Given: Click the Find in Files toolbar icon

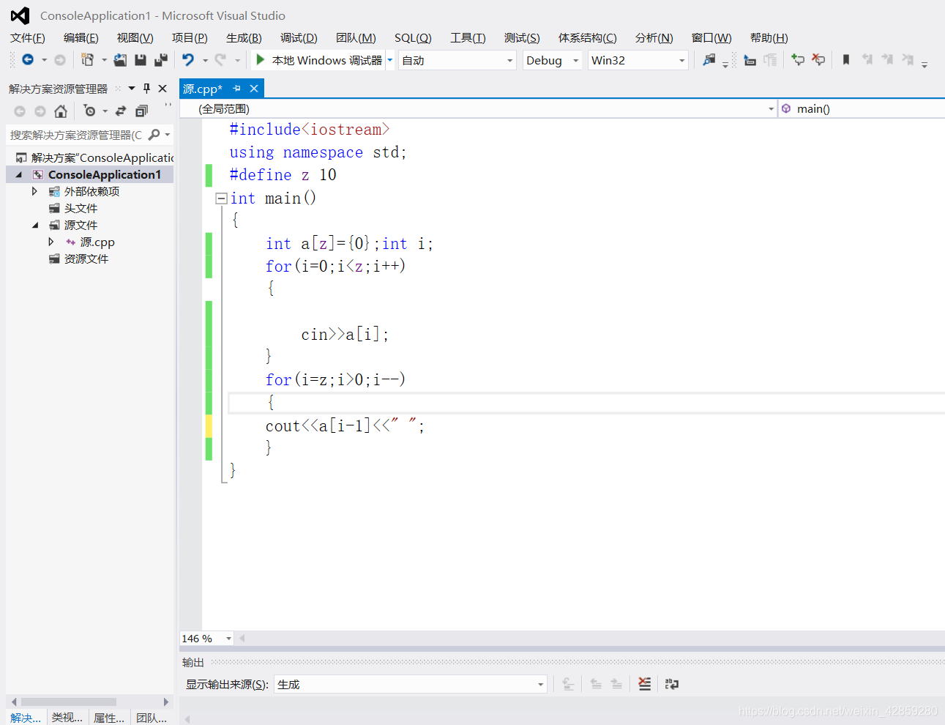Looking at the screenshot, I should tap(709, 60).
